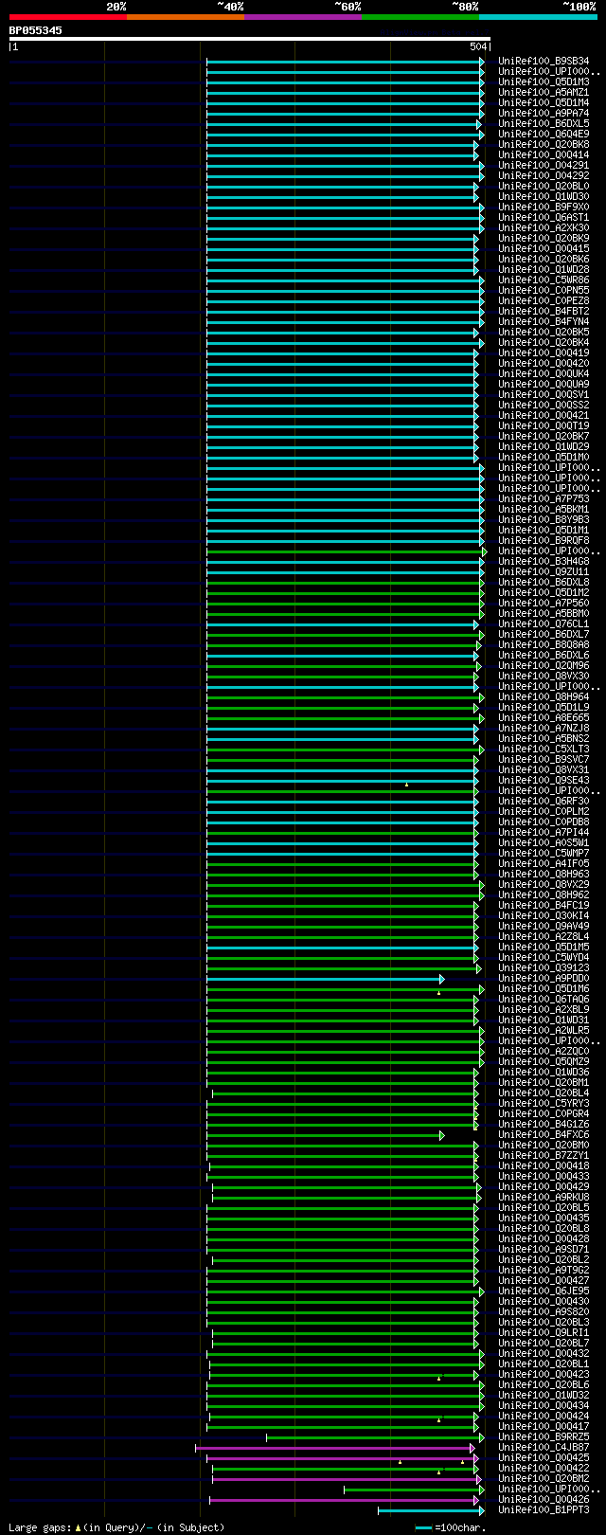The image size is (606, 1535).
Task: Select label UniRef100_B9F9X0
Action: 544,208
